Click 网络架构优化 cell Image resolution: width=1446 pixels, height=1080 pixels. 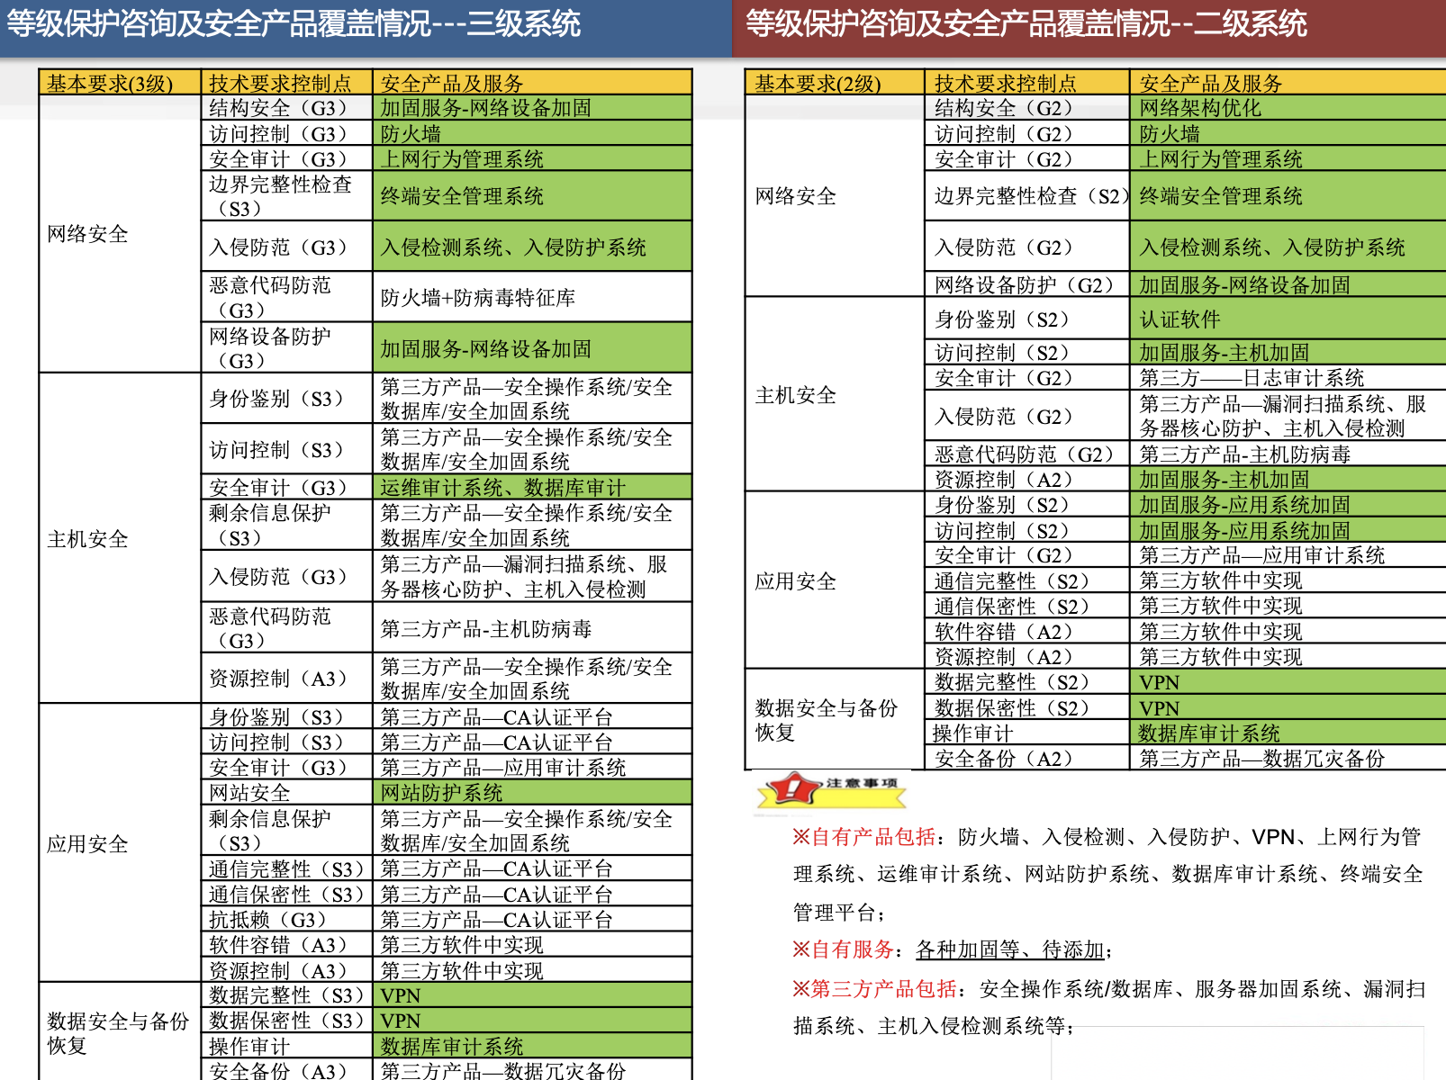1288,108
